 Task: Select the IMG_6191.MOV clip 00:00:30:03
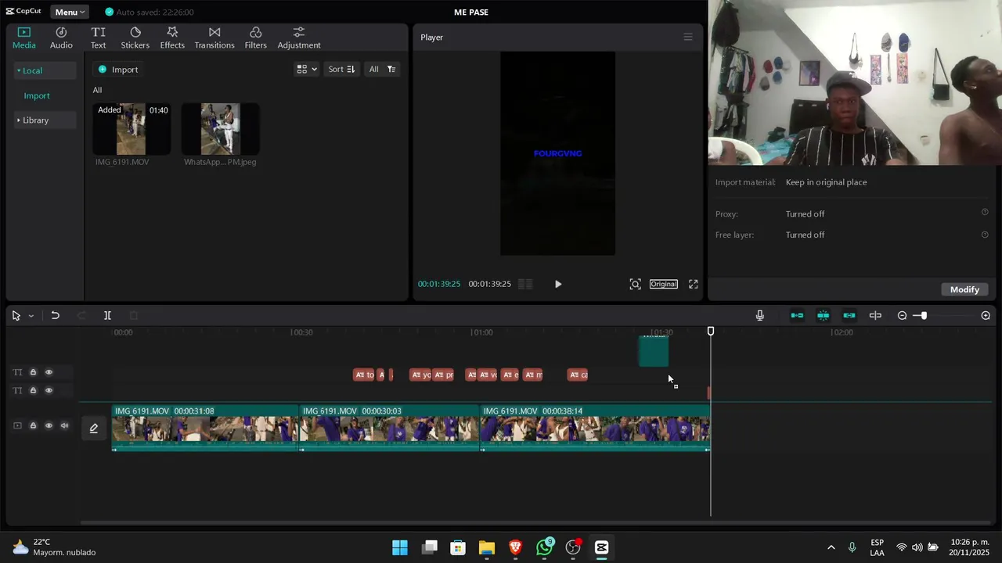pyautogui.click(x=389, y=428)
